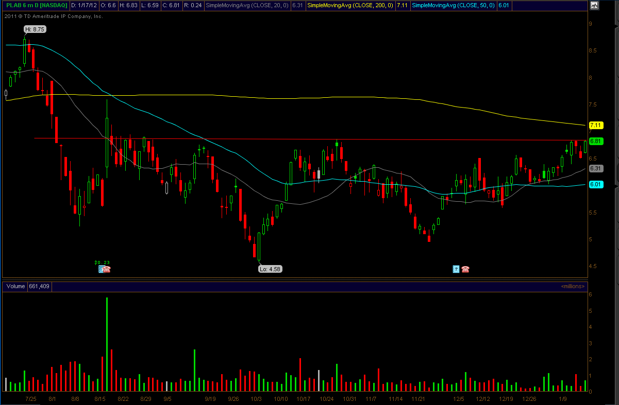
Task: Click the Lo: 4.58 price bubble
Action: [271, 269]
